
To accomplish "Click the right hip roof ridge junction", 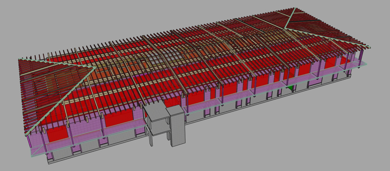I will click(286, 27).
